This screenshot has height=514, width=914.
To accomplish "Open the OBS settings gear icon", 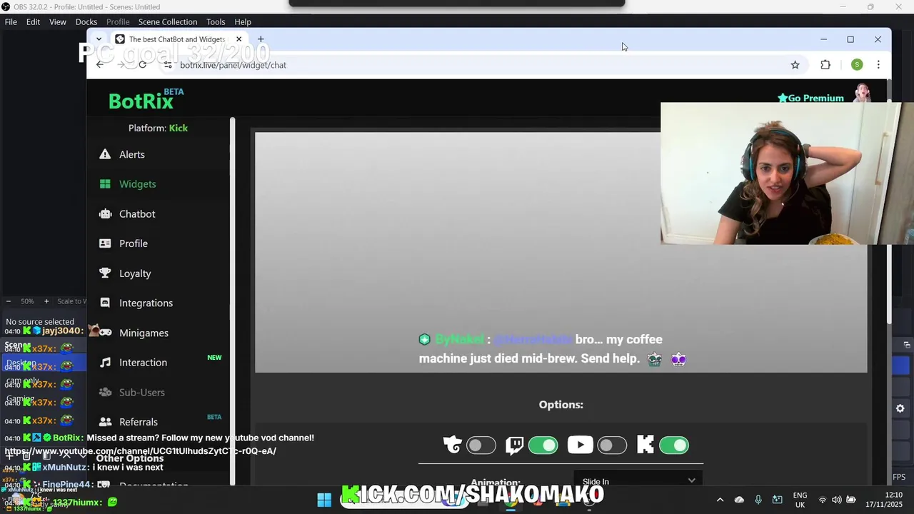I will tap(900, 408).
